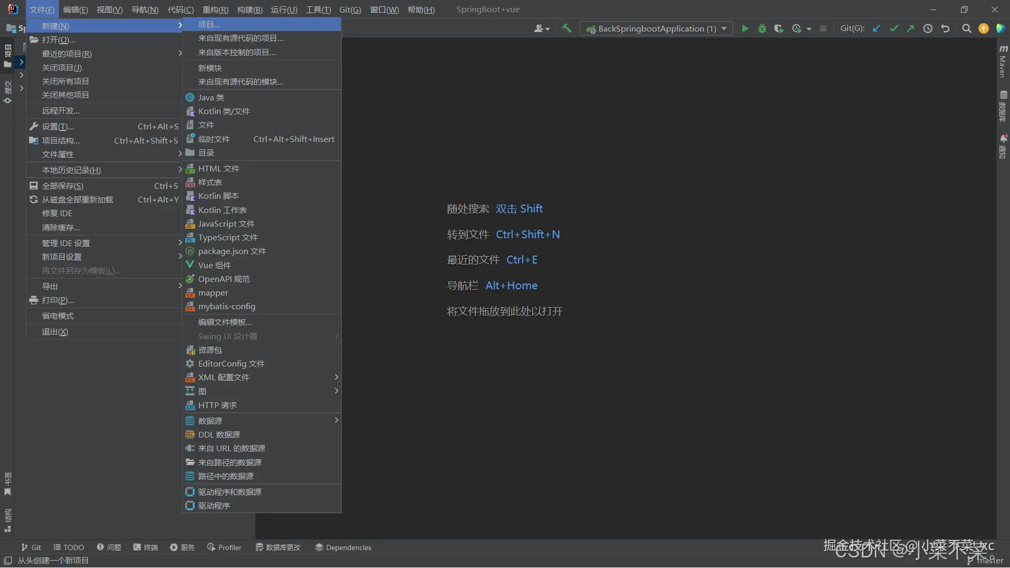Select Vue 组件 from New menu
Screen dimensions: 1010x568
[215, 266]
